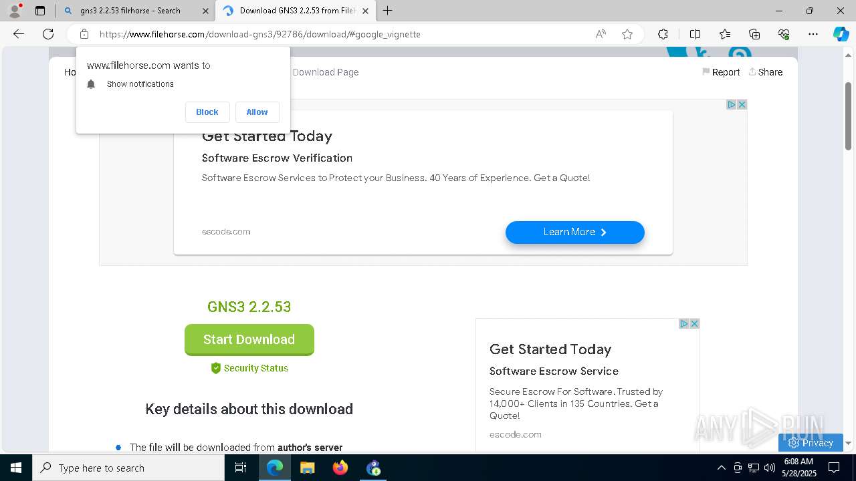
Task: Open escode.com link in top ad
Action: click(x=226, y=231)
